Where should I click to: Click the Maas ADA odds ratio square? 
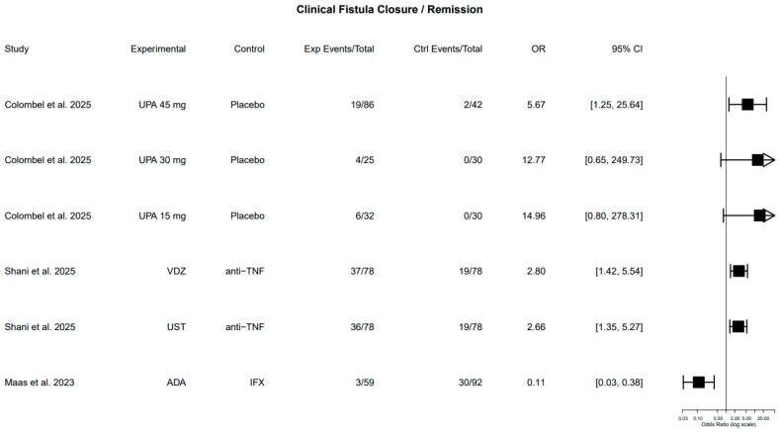pyautogui.click(x=699, y=383)
